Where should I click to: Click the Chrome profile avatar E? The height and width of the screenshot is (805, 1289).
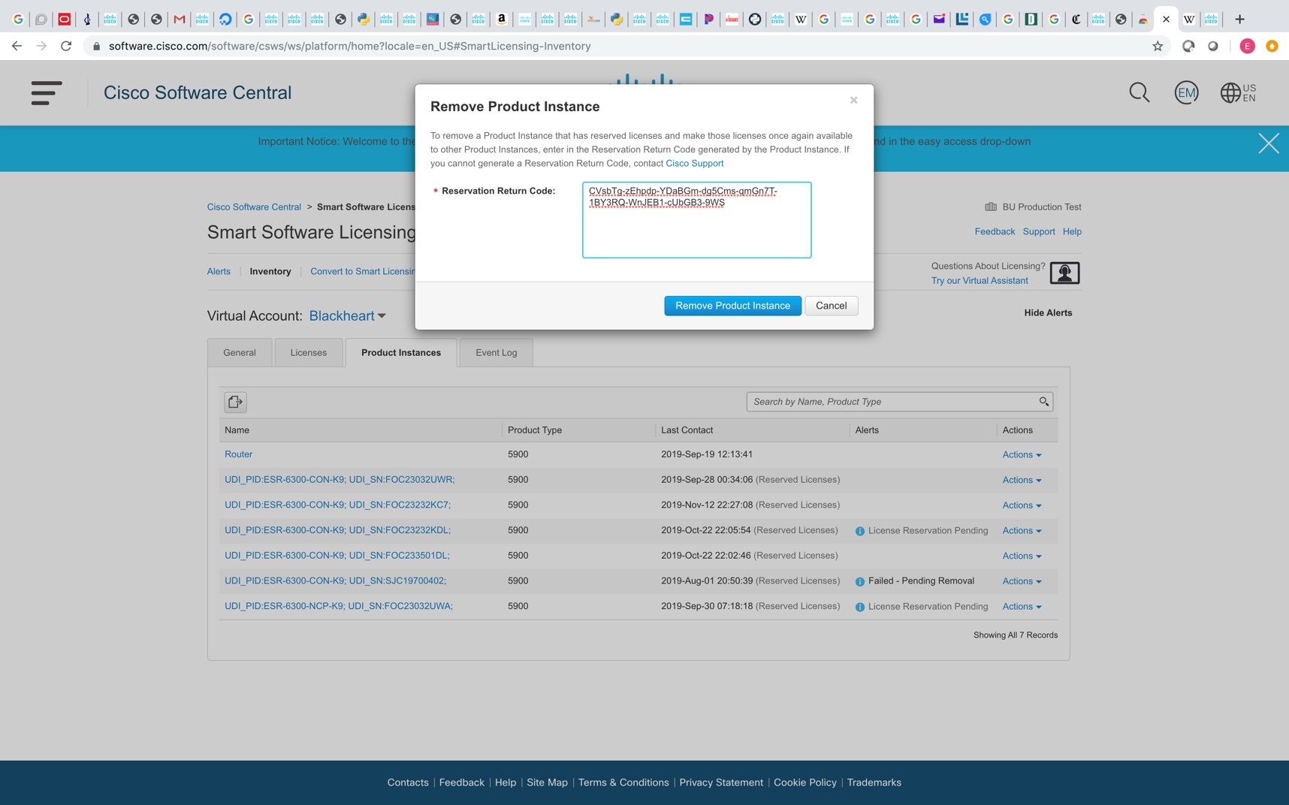pos(1247,46)
